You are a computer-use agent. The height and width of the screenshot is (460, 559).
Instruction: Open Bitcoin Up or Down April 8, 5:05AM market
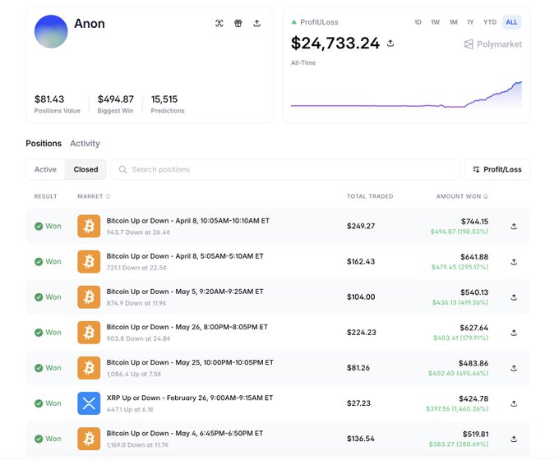pos(185,256)
